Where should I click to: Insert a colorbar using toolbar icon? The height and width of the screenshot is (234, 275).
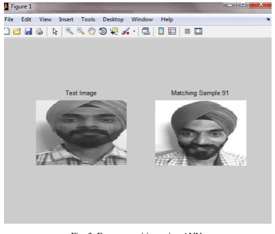click(161, 31)
